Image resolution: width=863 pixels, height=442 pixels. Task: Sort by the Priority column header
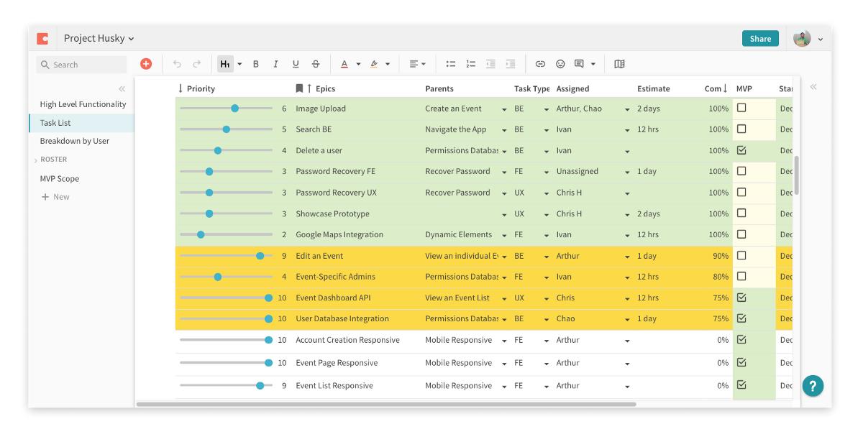click(201, 88)
